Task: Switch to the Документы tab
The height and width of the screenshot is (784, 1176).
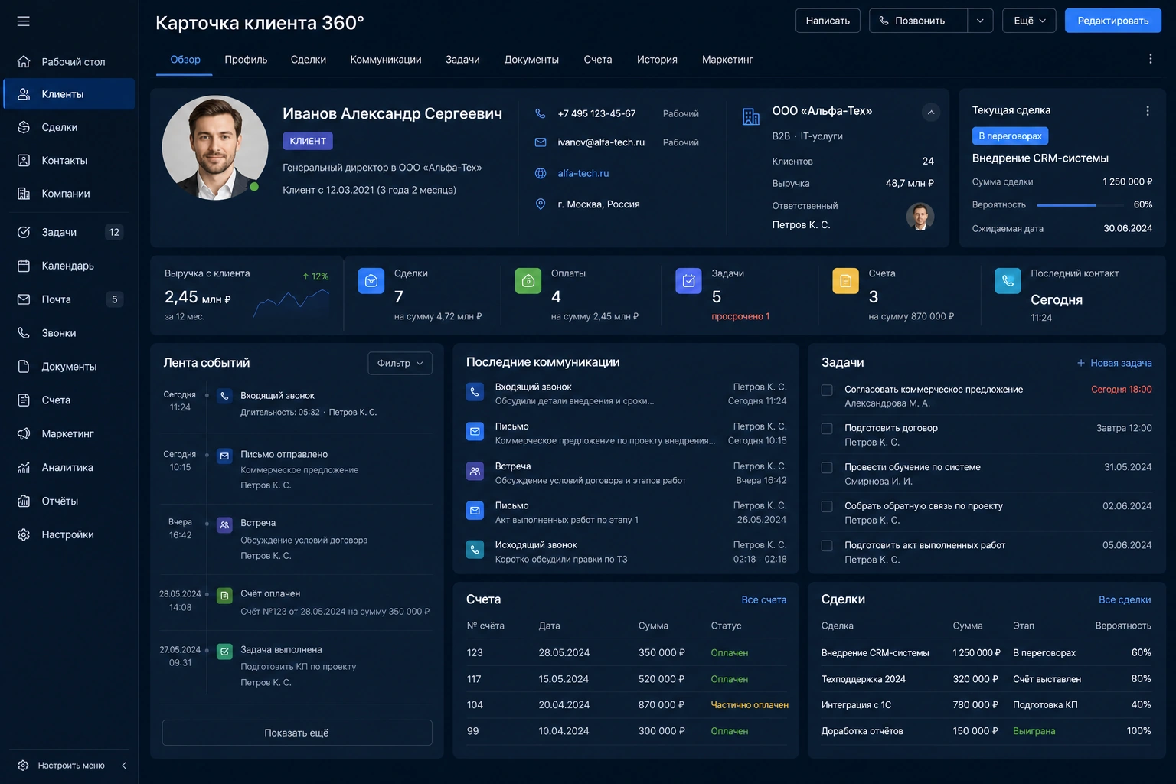Action: [531, 60]
